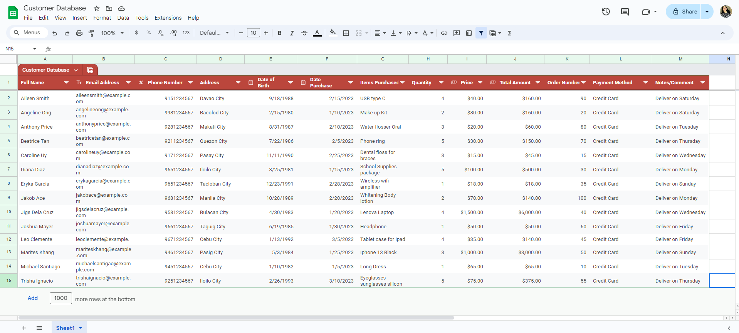Open version history clock icon
The width and height of the screenshot is (739, 333).
[x=606, y=12]
